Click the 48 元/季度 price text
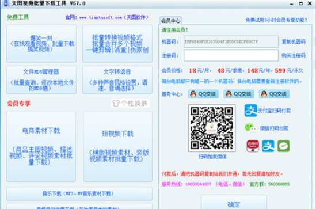316x209 pixels. (229, 71)
